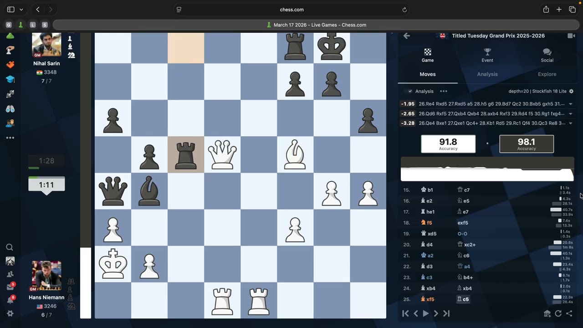This screenshot has height=328, width=583.
Task: Expand the -1.95 engine line
Action: coord(570,104)
